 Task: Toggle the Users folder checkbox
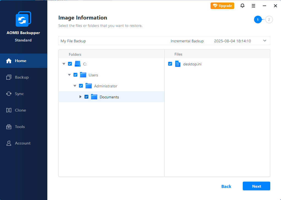point(75,75)
